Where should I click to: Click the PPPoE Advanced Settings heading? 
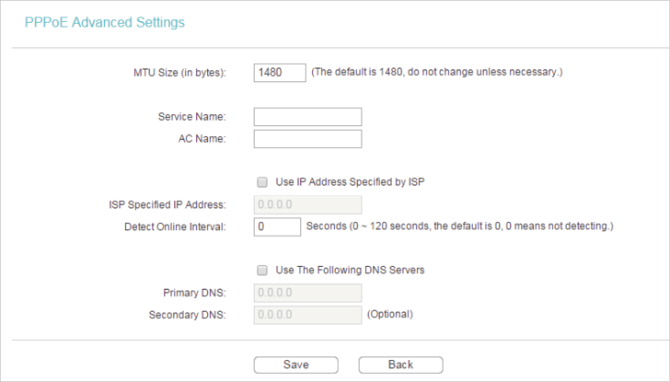(x=105, y=22)
